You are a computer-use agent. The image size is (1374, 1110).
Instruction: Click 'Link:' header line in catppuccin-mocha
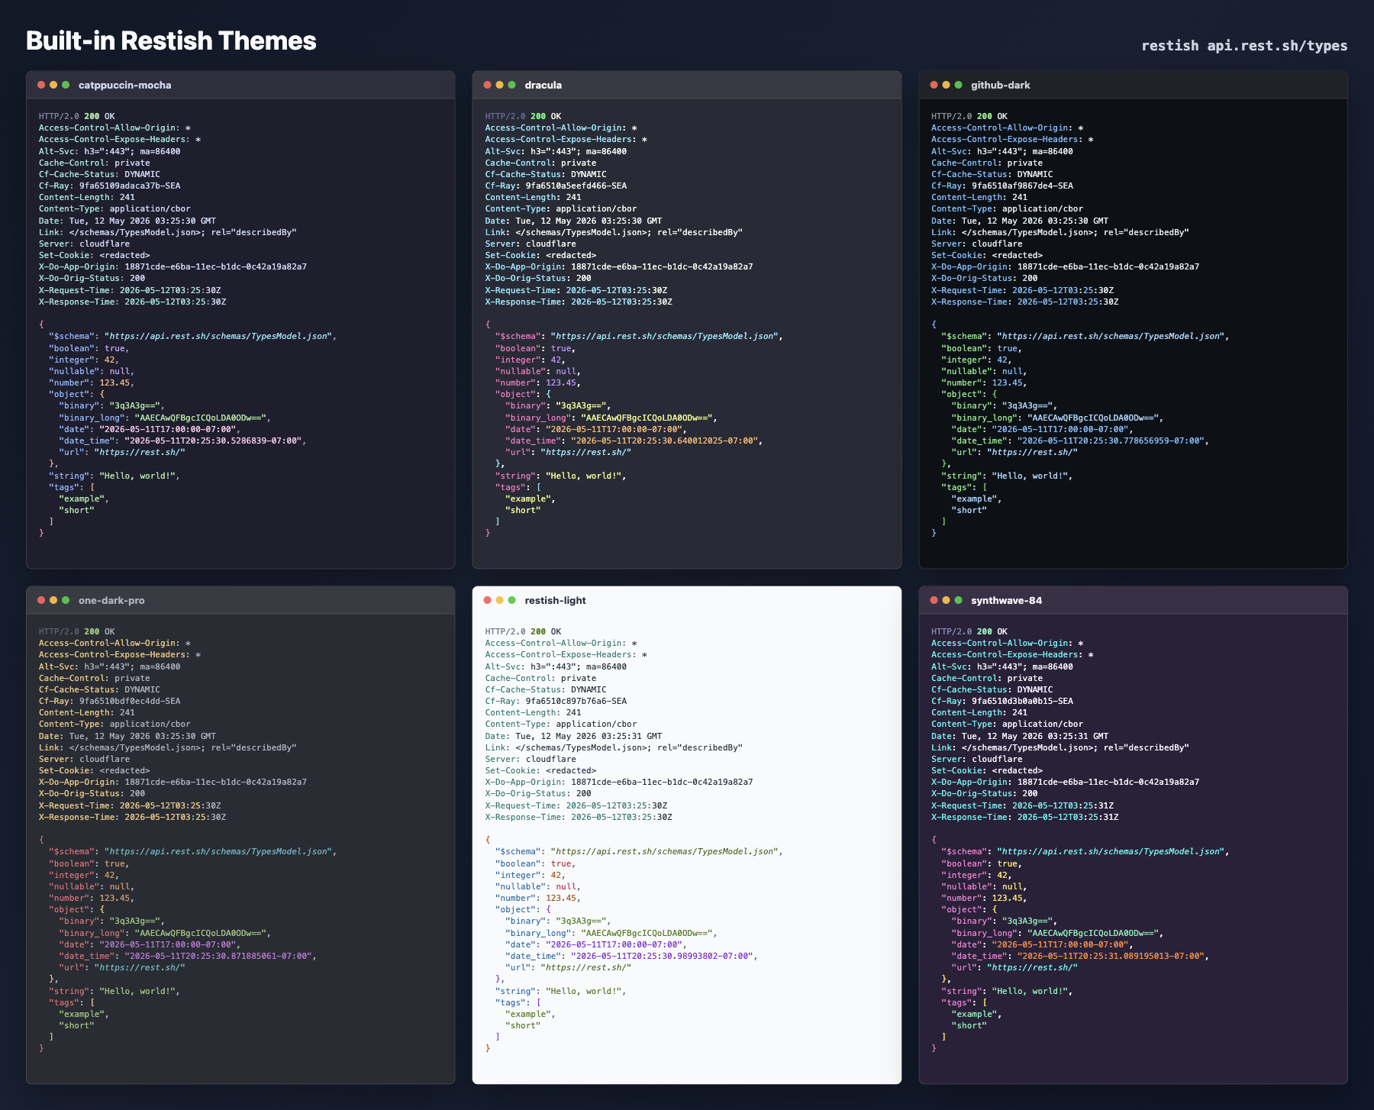pos(168,232)
